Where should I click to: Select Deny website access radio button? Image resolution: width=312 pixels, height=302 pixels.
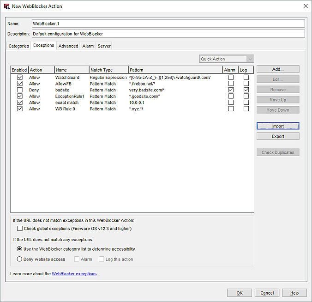20,259
